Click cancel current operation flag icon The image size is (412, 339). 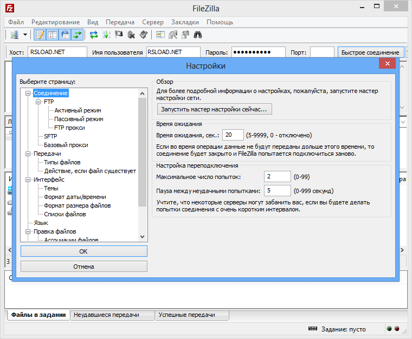click(119, 35)
